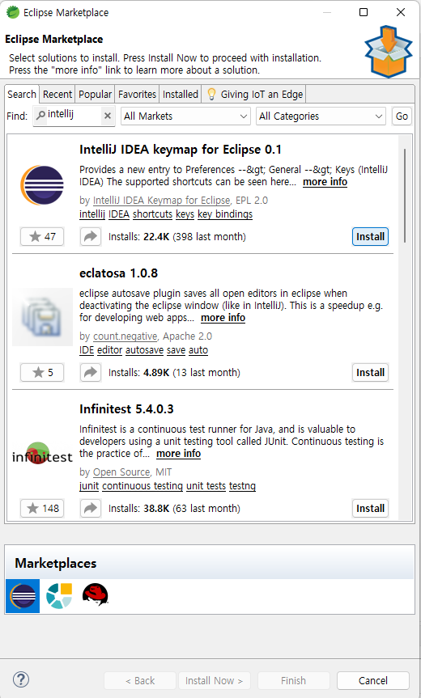Viewport: 421px width, 698px height.
Task: Click the continuous testing tag link
Action: tap(142, 486)
